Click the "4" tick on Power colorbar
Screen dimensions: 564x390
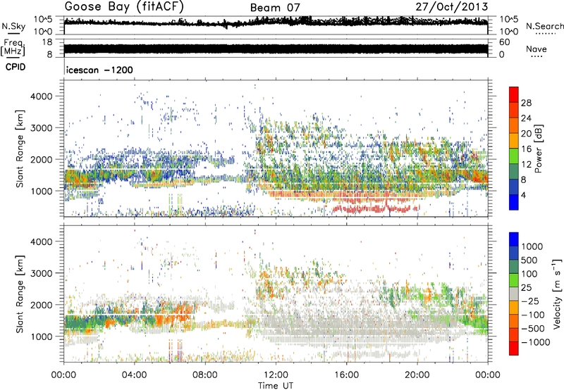coord(524,195)
